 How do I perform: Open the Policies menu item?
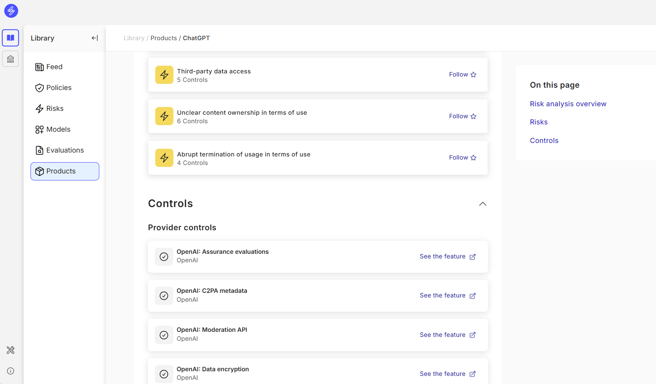[x=59, y=88]
